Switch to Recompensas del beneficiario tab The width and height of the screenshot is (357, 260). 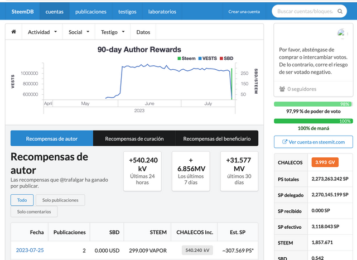tap(217, 139)
